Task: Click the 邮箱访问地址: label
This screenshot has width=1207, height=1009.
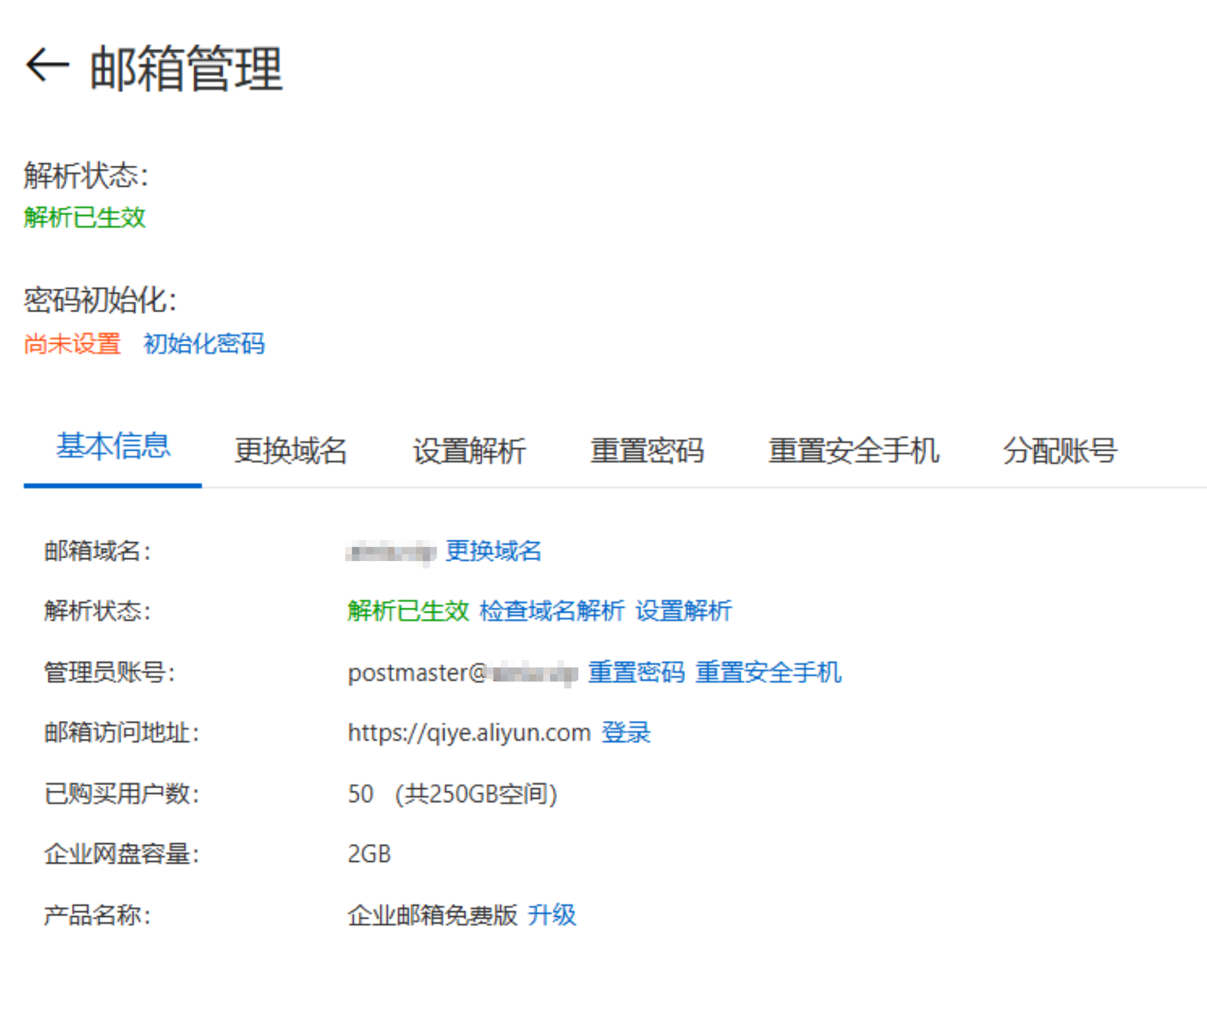Action: pos(122,733)
